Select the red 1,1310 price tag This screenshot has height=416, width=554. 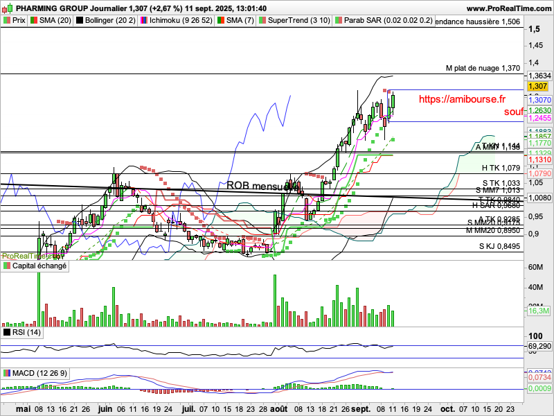pyautogui.click(x=539, y=160)
